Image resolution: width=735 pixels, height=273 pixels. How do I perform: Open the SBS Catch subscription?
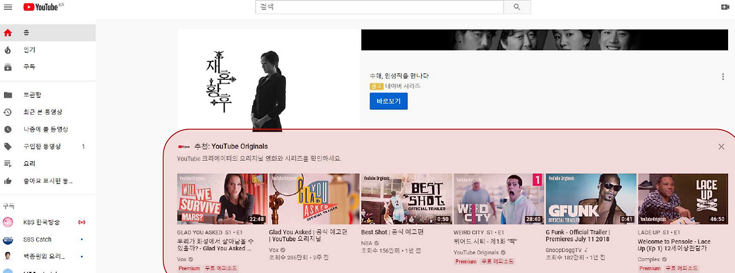pyautogui.click(x=48, y=239)
